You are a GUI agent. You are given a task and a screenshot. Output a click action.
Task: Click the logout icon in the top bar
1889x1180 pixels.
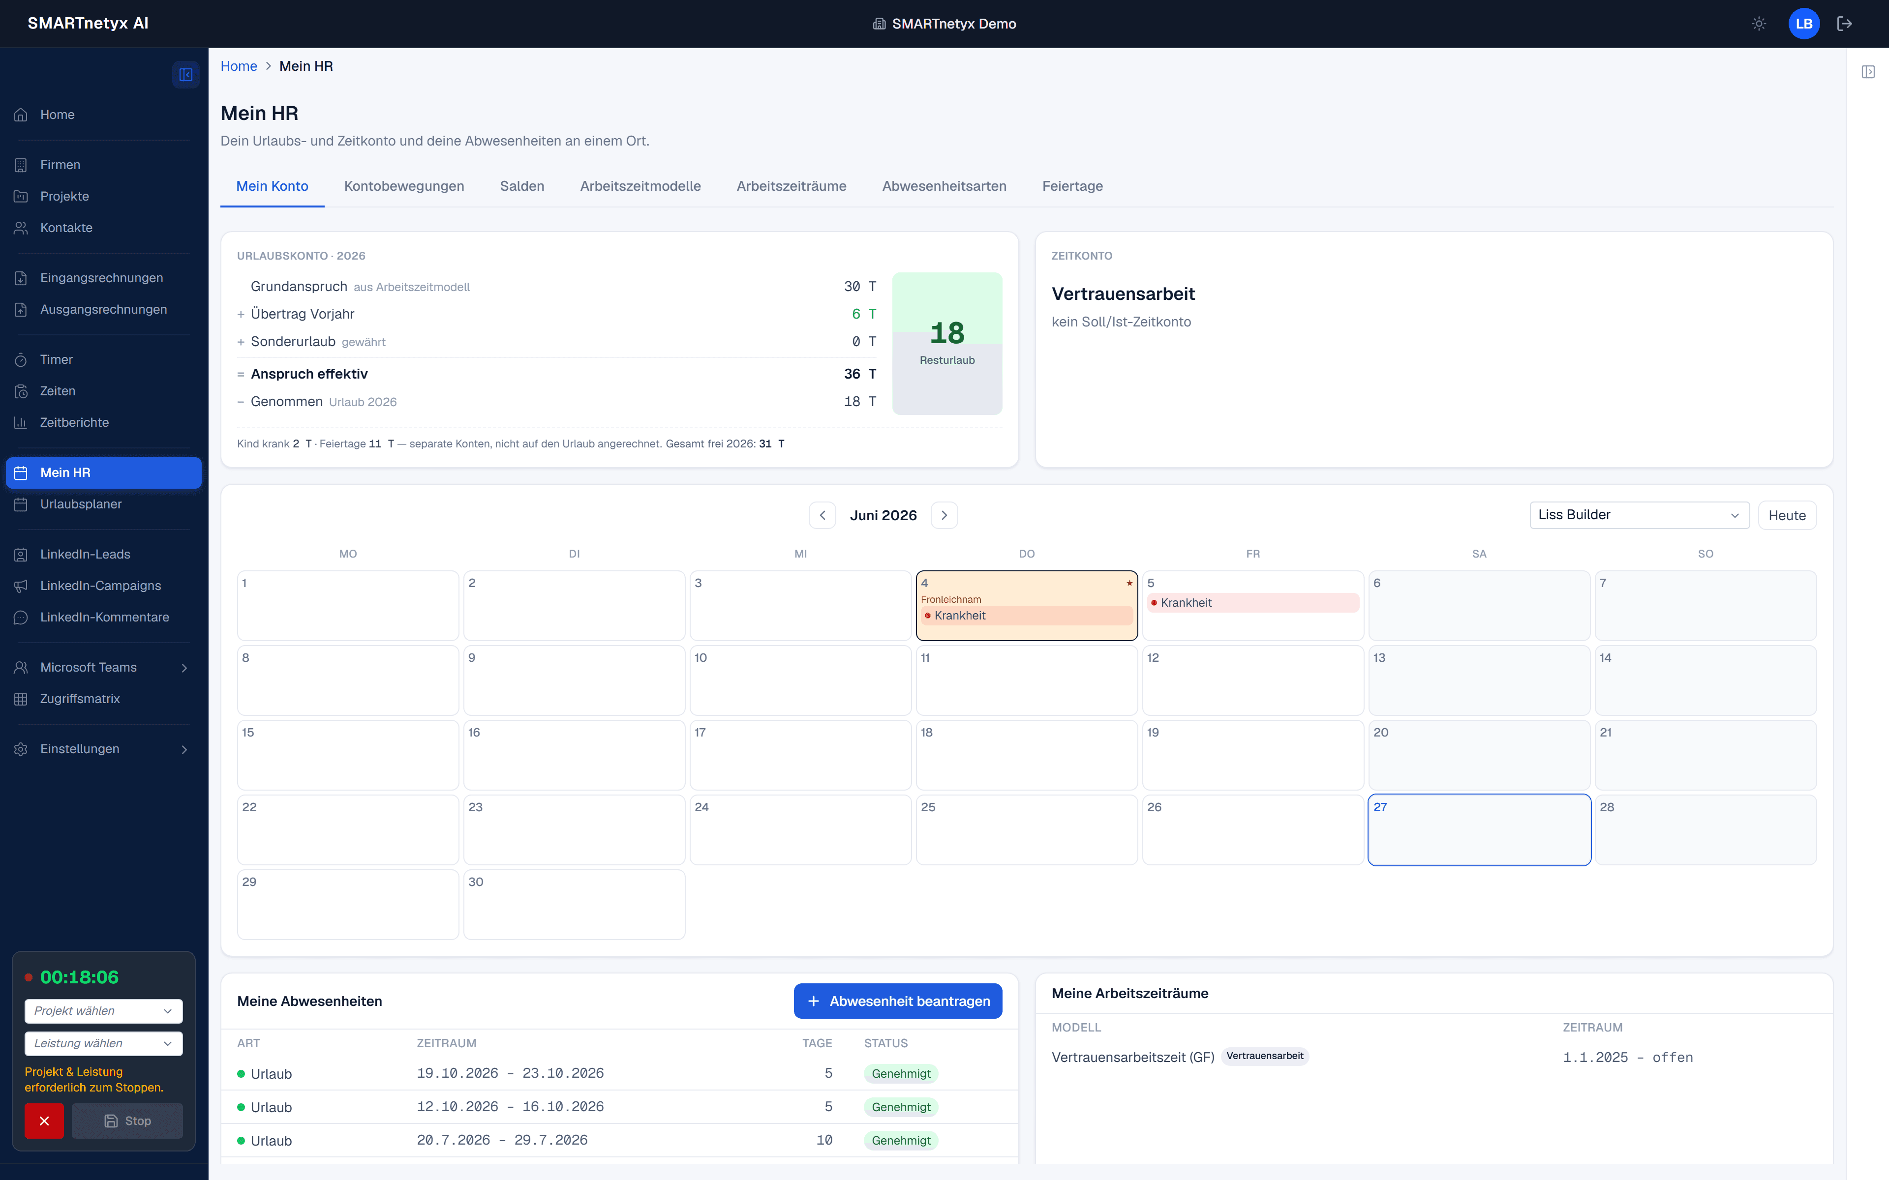coord(1845,24)
